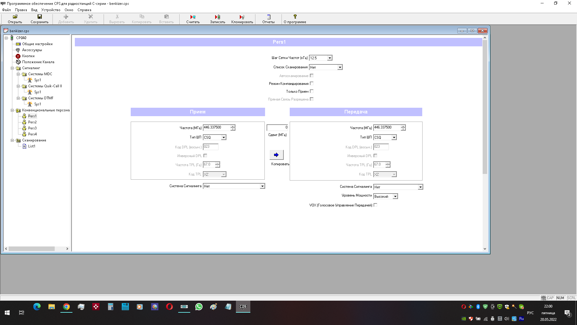The width and height of the screenshot is (577, 325).
Task: Toggle the Только Прием checkbox
Action: pyautogui.click(x=312, y=91)
